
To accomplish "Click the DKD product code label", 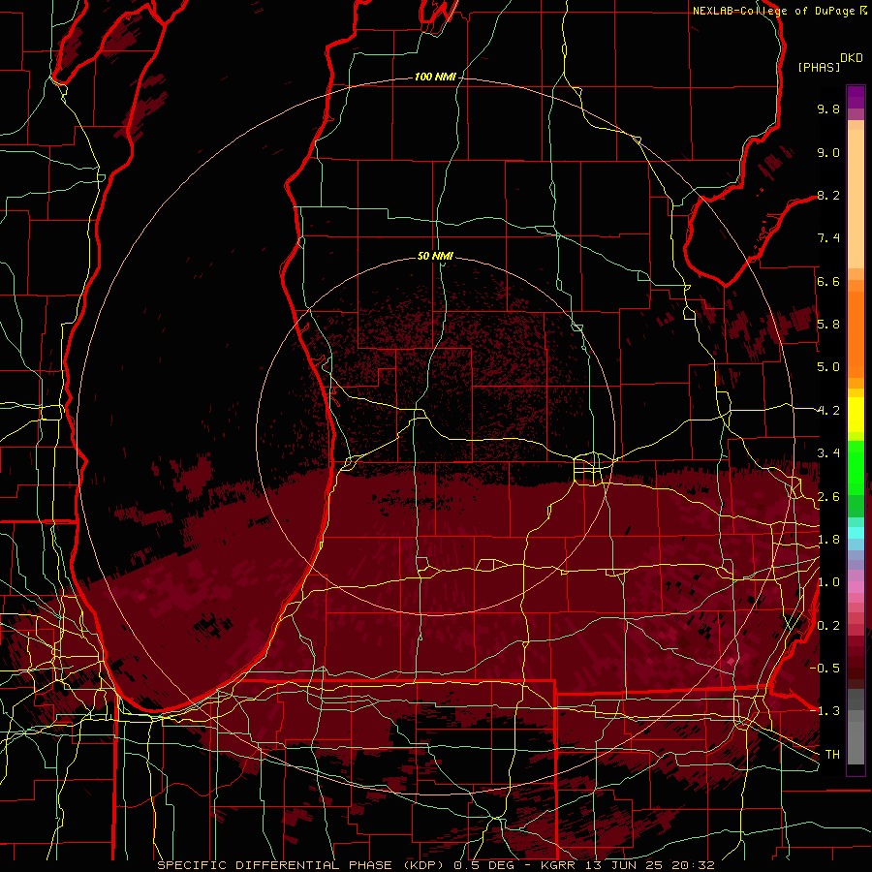I will coord(852,58).
